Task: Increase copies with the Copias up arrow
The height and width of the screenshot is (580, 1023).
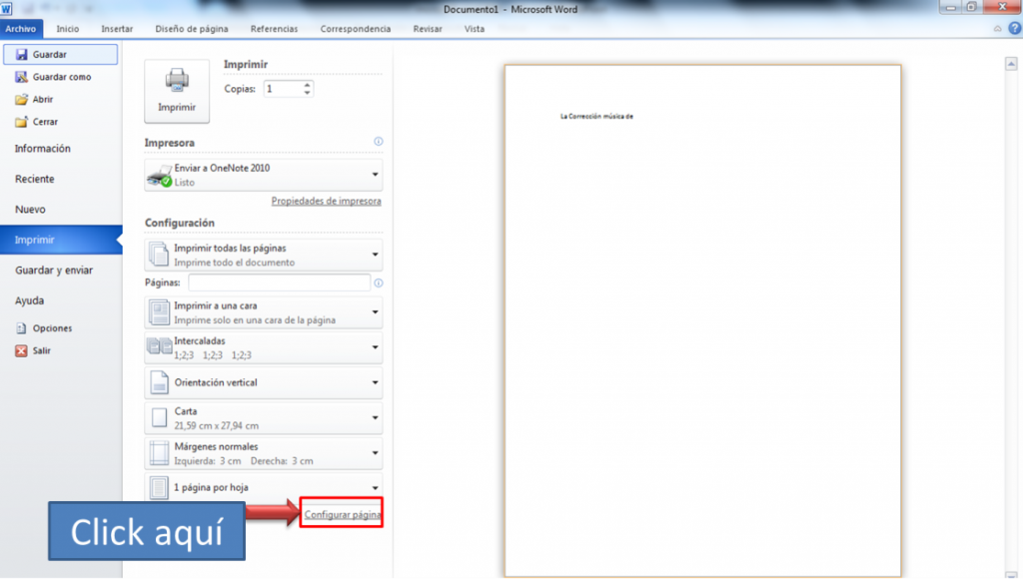Action: pyautogui.click(x=308, y=85)
